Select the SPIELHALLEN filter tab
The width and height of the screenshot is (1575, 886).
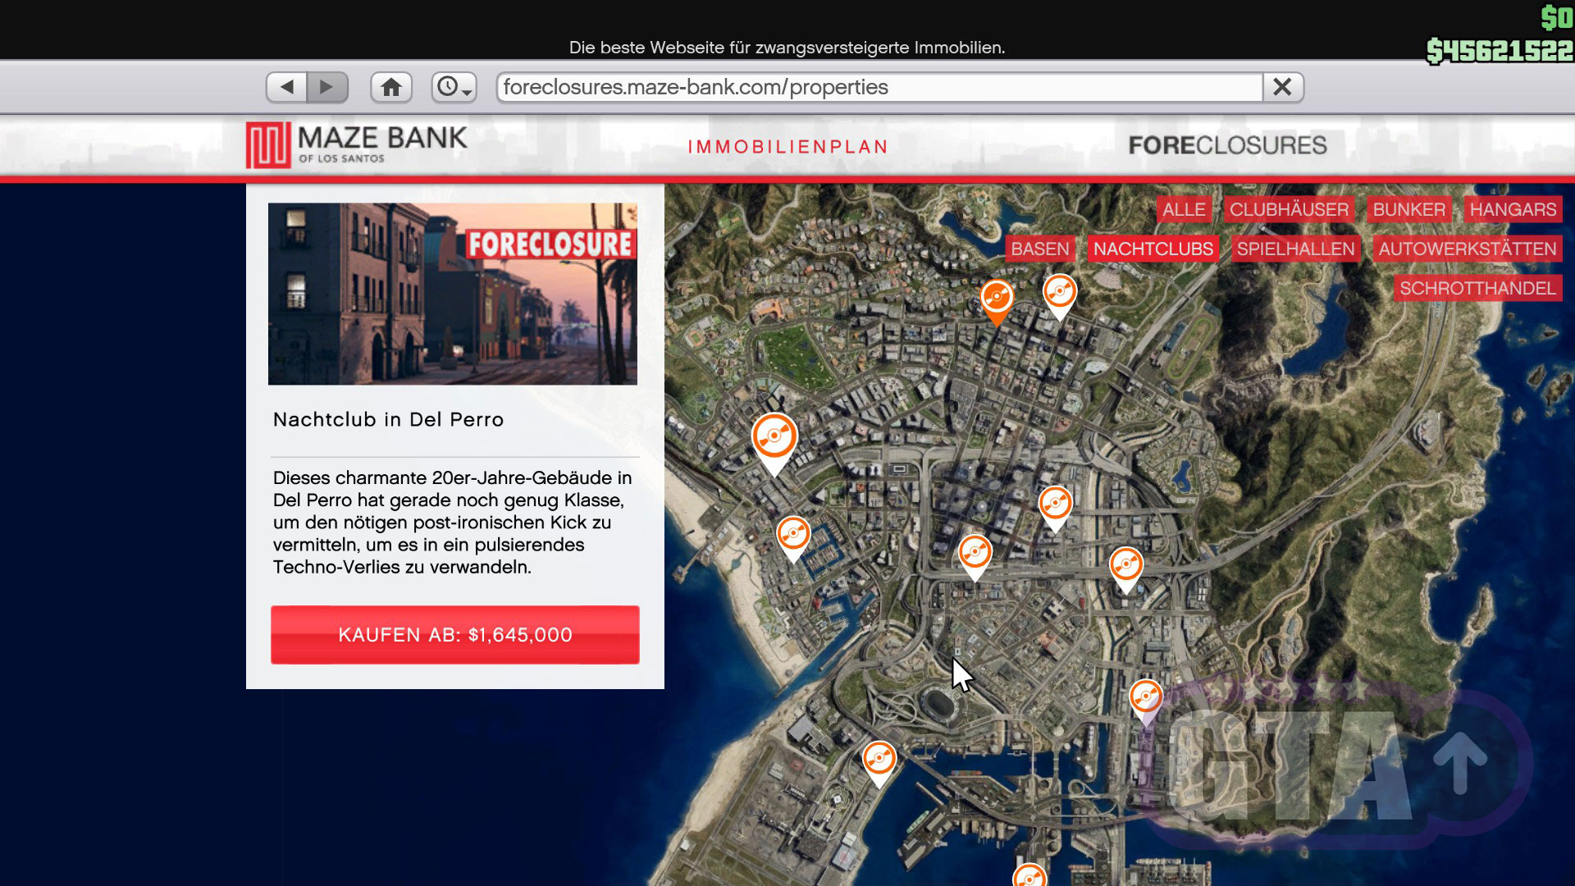coord(1295,249)
